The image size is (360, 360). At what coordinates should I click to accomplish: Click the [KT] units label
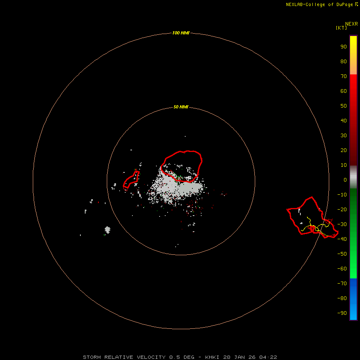(x=341, y=28)
